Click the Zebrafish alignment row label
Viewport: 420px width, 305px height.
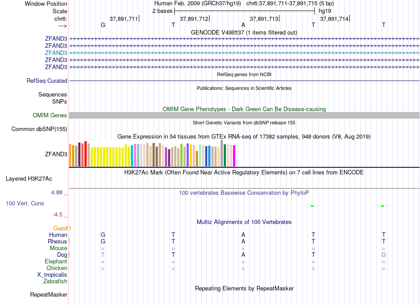(x=55, y=282)
